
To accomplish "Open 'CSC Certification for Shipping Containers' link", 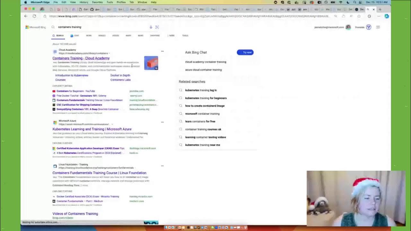I will tap(79, 105).
